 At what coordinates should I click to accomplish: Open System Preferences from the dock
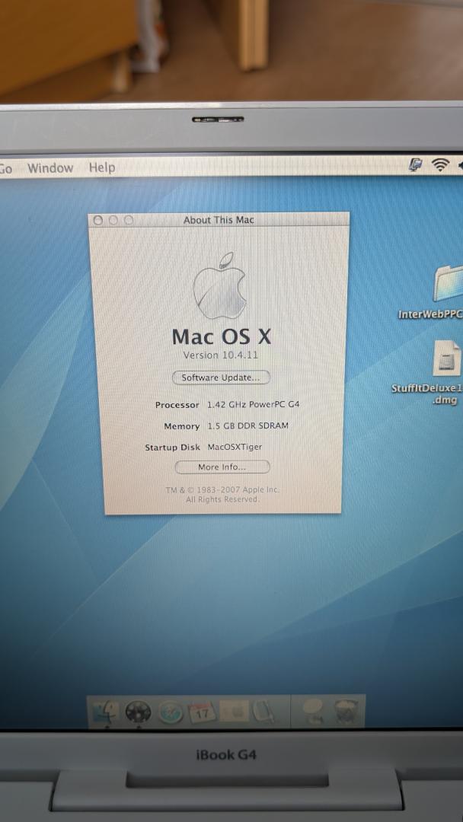[x=235, y=712]
